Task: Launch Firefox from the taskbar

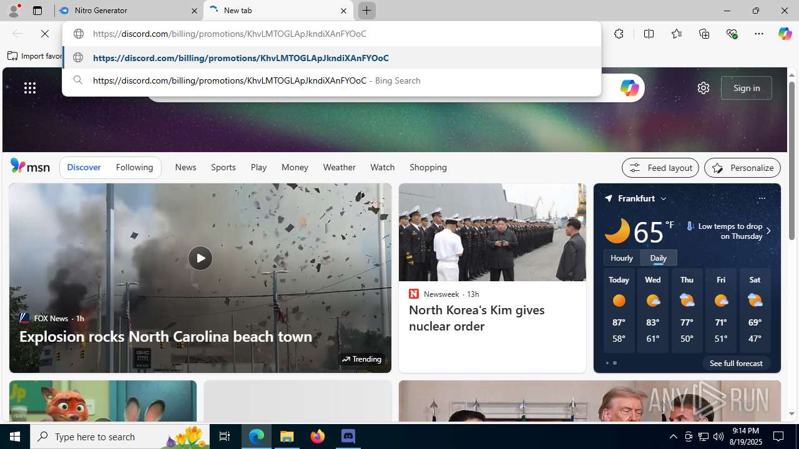Action: [318, 437]
